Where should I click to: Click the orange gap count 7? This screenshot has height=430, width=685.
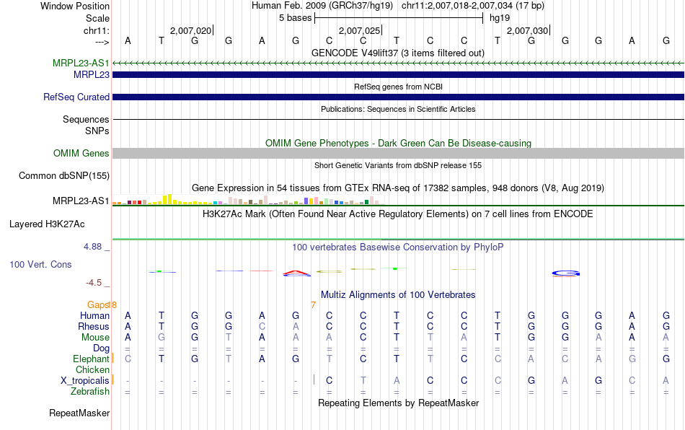313,305
